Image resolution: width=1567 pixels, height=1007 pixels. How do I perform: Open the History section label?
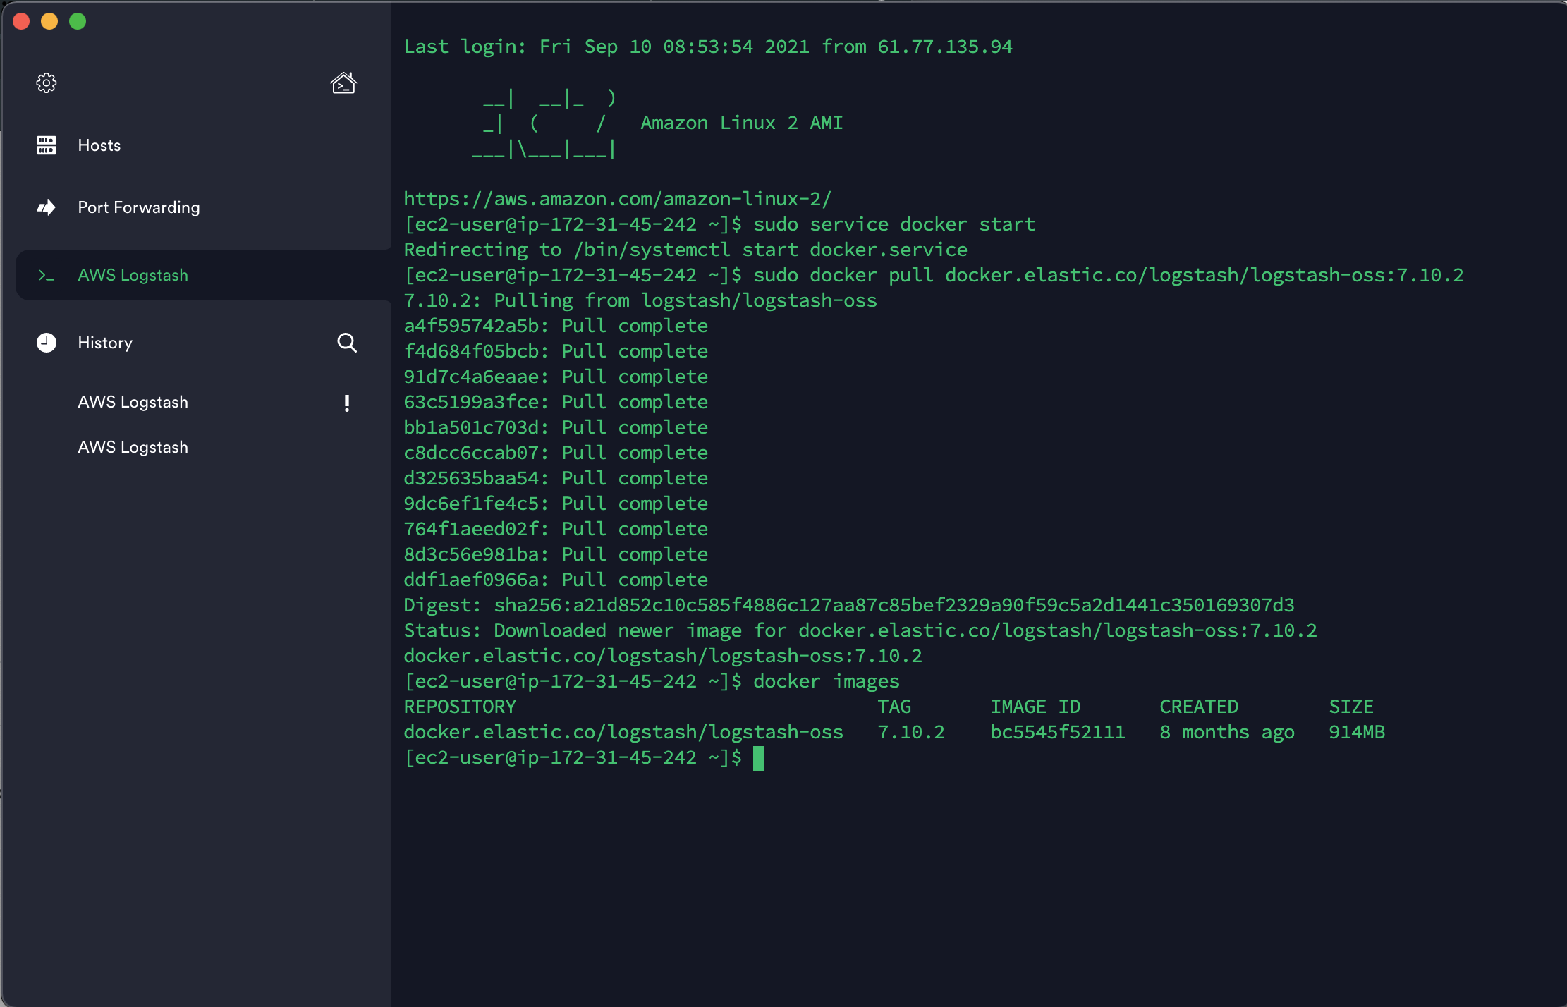pos(105,343)
